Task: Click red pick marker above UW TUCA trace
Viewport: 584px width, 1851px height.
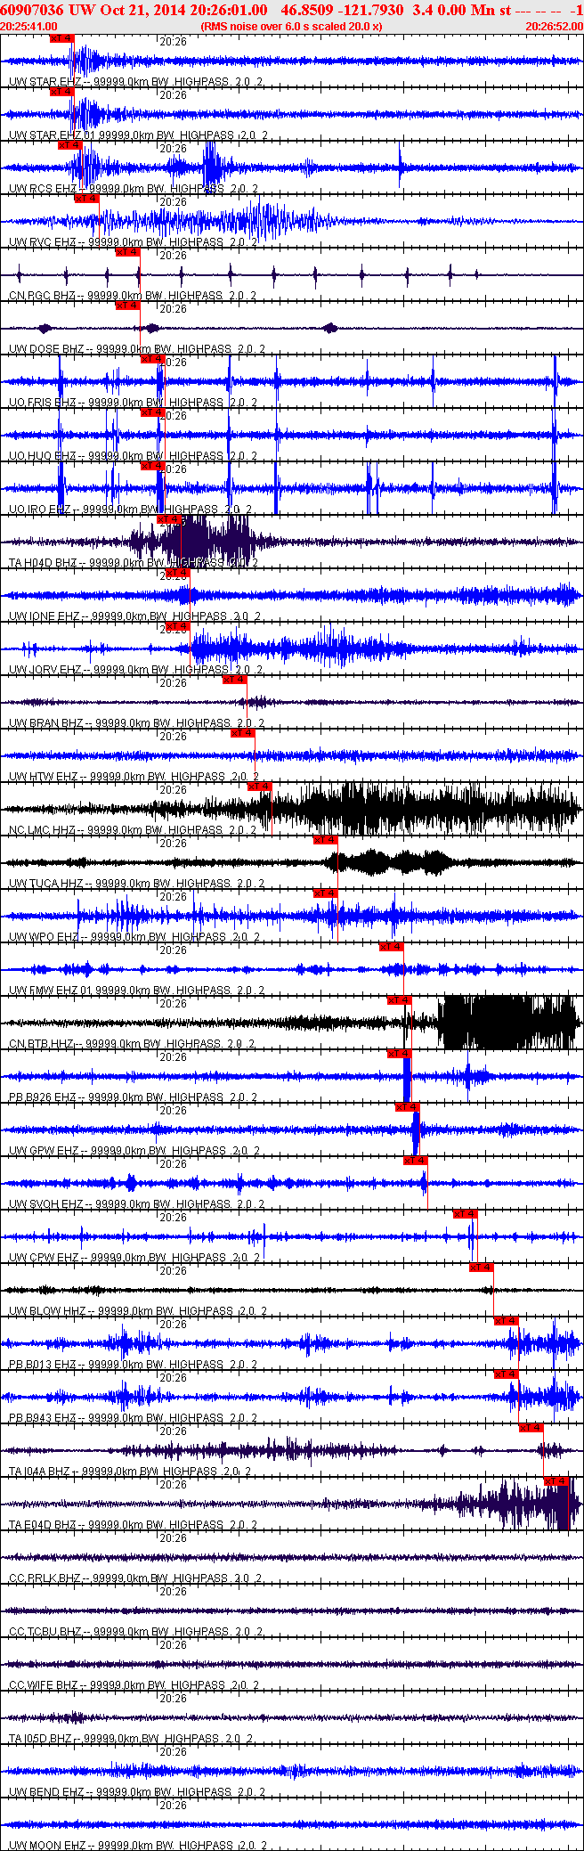Action: tap(326, 839)
